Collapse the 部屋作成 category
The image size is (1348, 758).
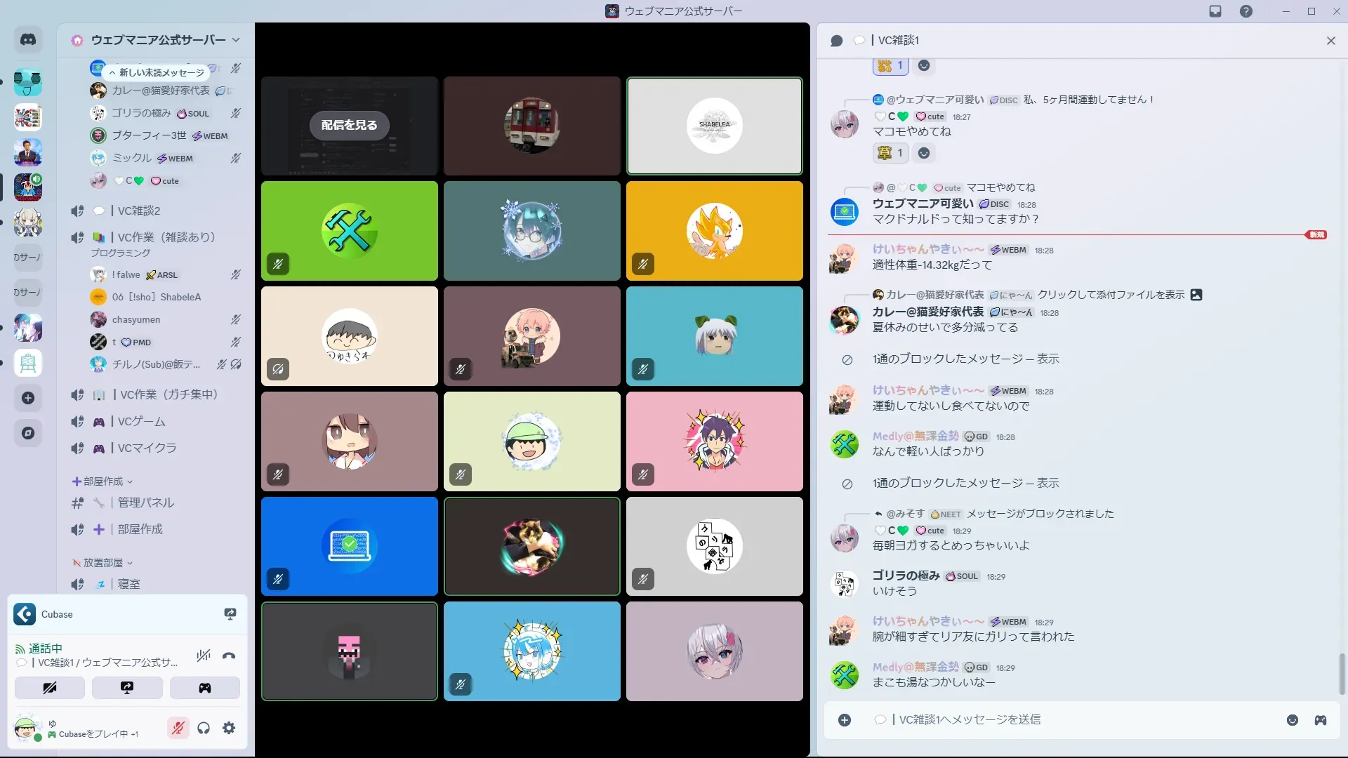tap(103, 481)
